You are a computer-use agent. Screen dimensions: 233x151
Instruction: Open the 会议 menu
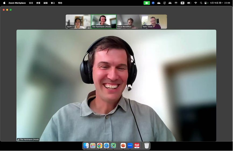coord(31,3)
